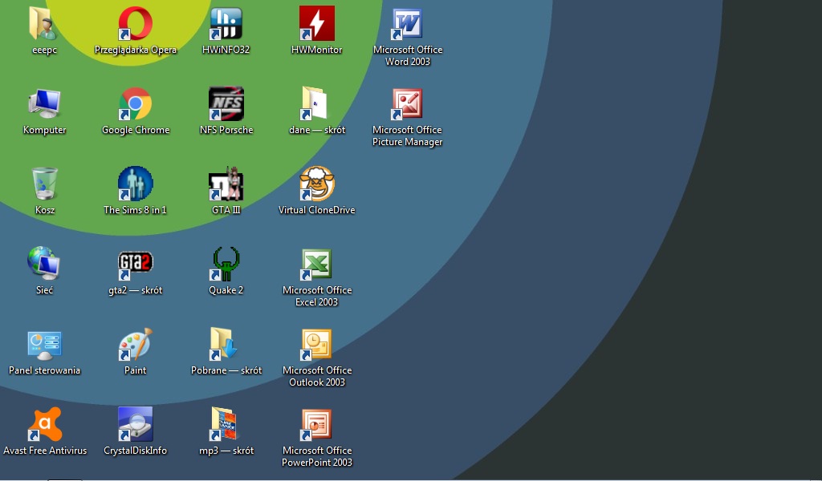Screen dimensions: 822x481
Task: Select the HWiNFO32 desktop icon
Action: coord(226,23)
